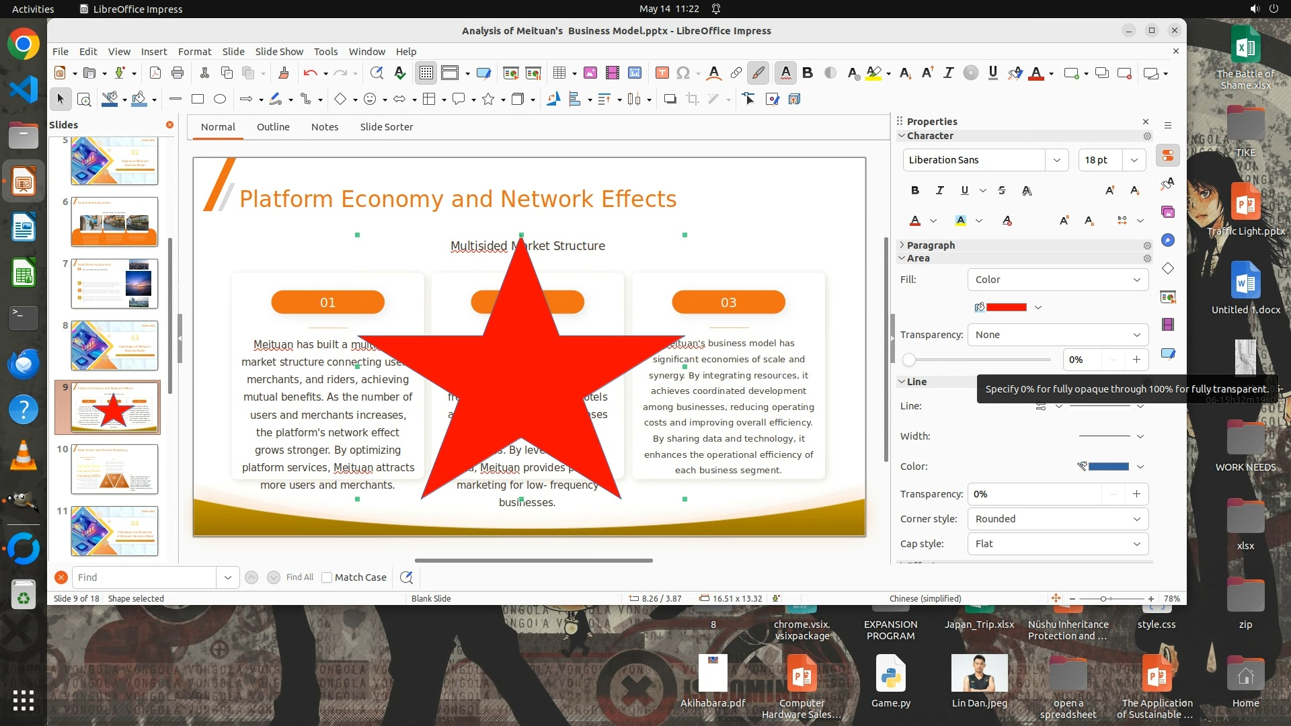Click the Print toolbar icon

[x=178, y=73]
